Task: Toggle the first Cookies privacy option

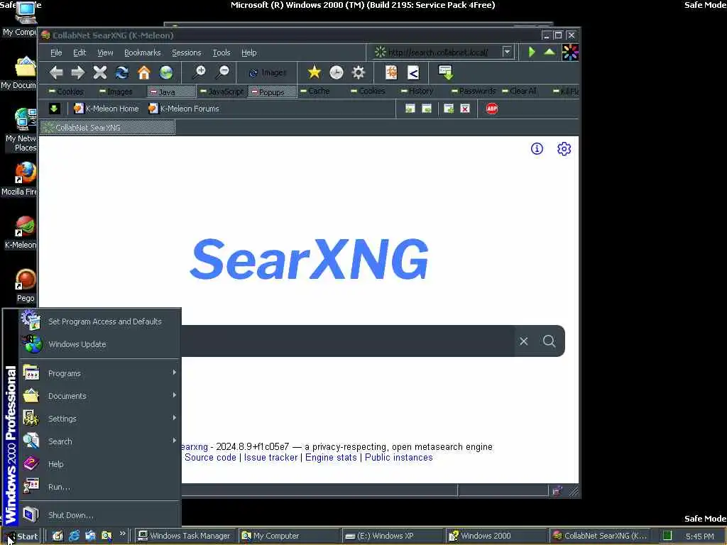Action: click(x=66, y=92)
